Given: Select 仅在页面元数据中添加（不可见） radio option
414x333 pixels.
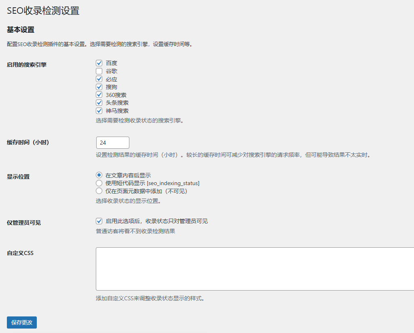Looking at the screenshot, I should pos(99,191).
